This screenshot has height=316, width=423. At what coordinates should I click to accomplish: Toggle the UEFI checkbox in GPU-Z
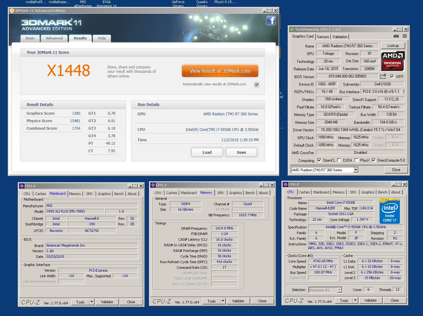[392, 76]
